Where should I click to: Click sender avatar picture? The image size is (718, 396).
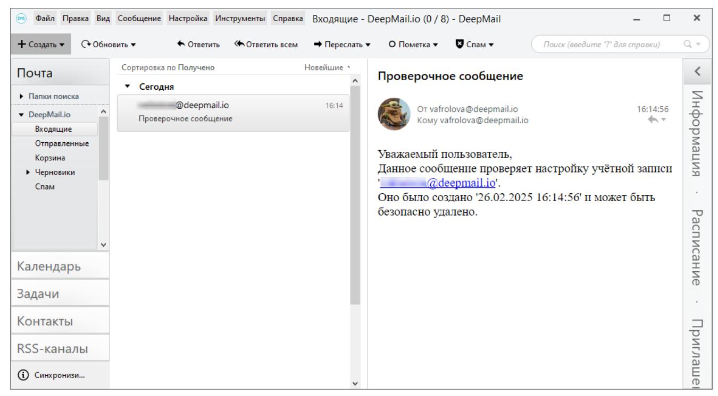tap(394, 114)
